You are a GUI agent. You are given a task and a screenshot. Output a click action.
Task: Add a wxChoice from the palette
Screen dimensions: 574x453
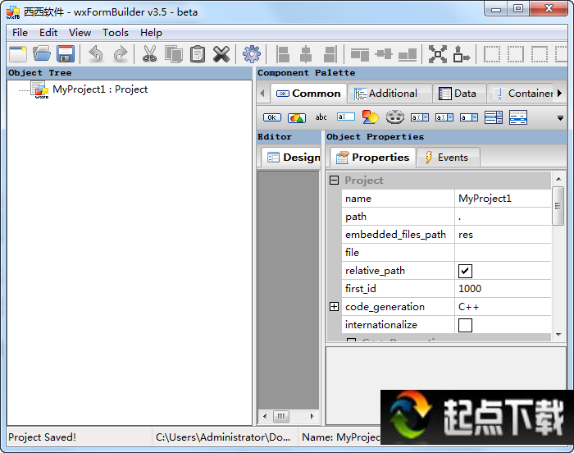pos(469,117)
